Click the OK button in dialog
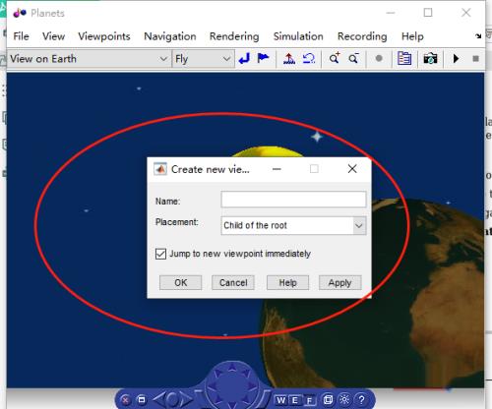 (180, 282)
